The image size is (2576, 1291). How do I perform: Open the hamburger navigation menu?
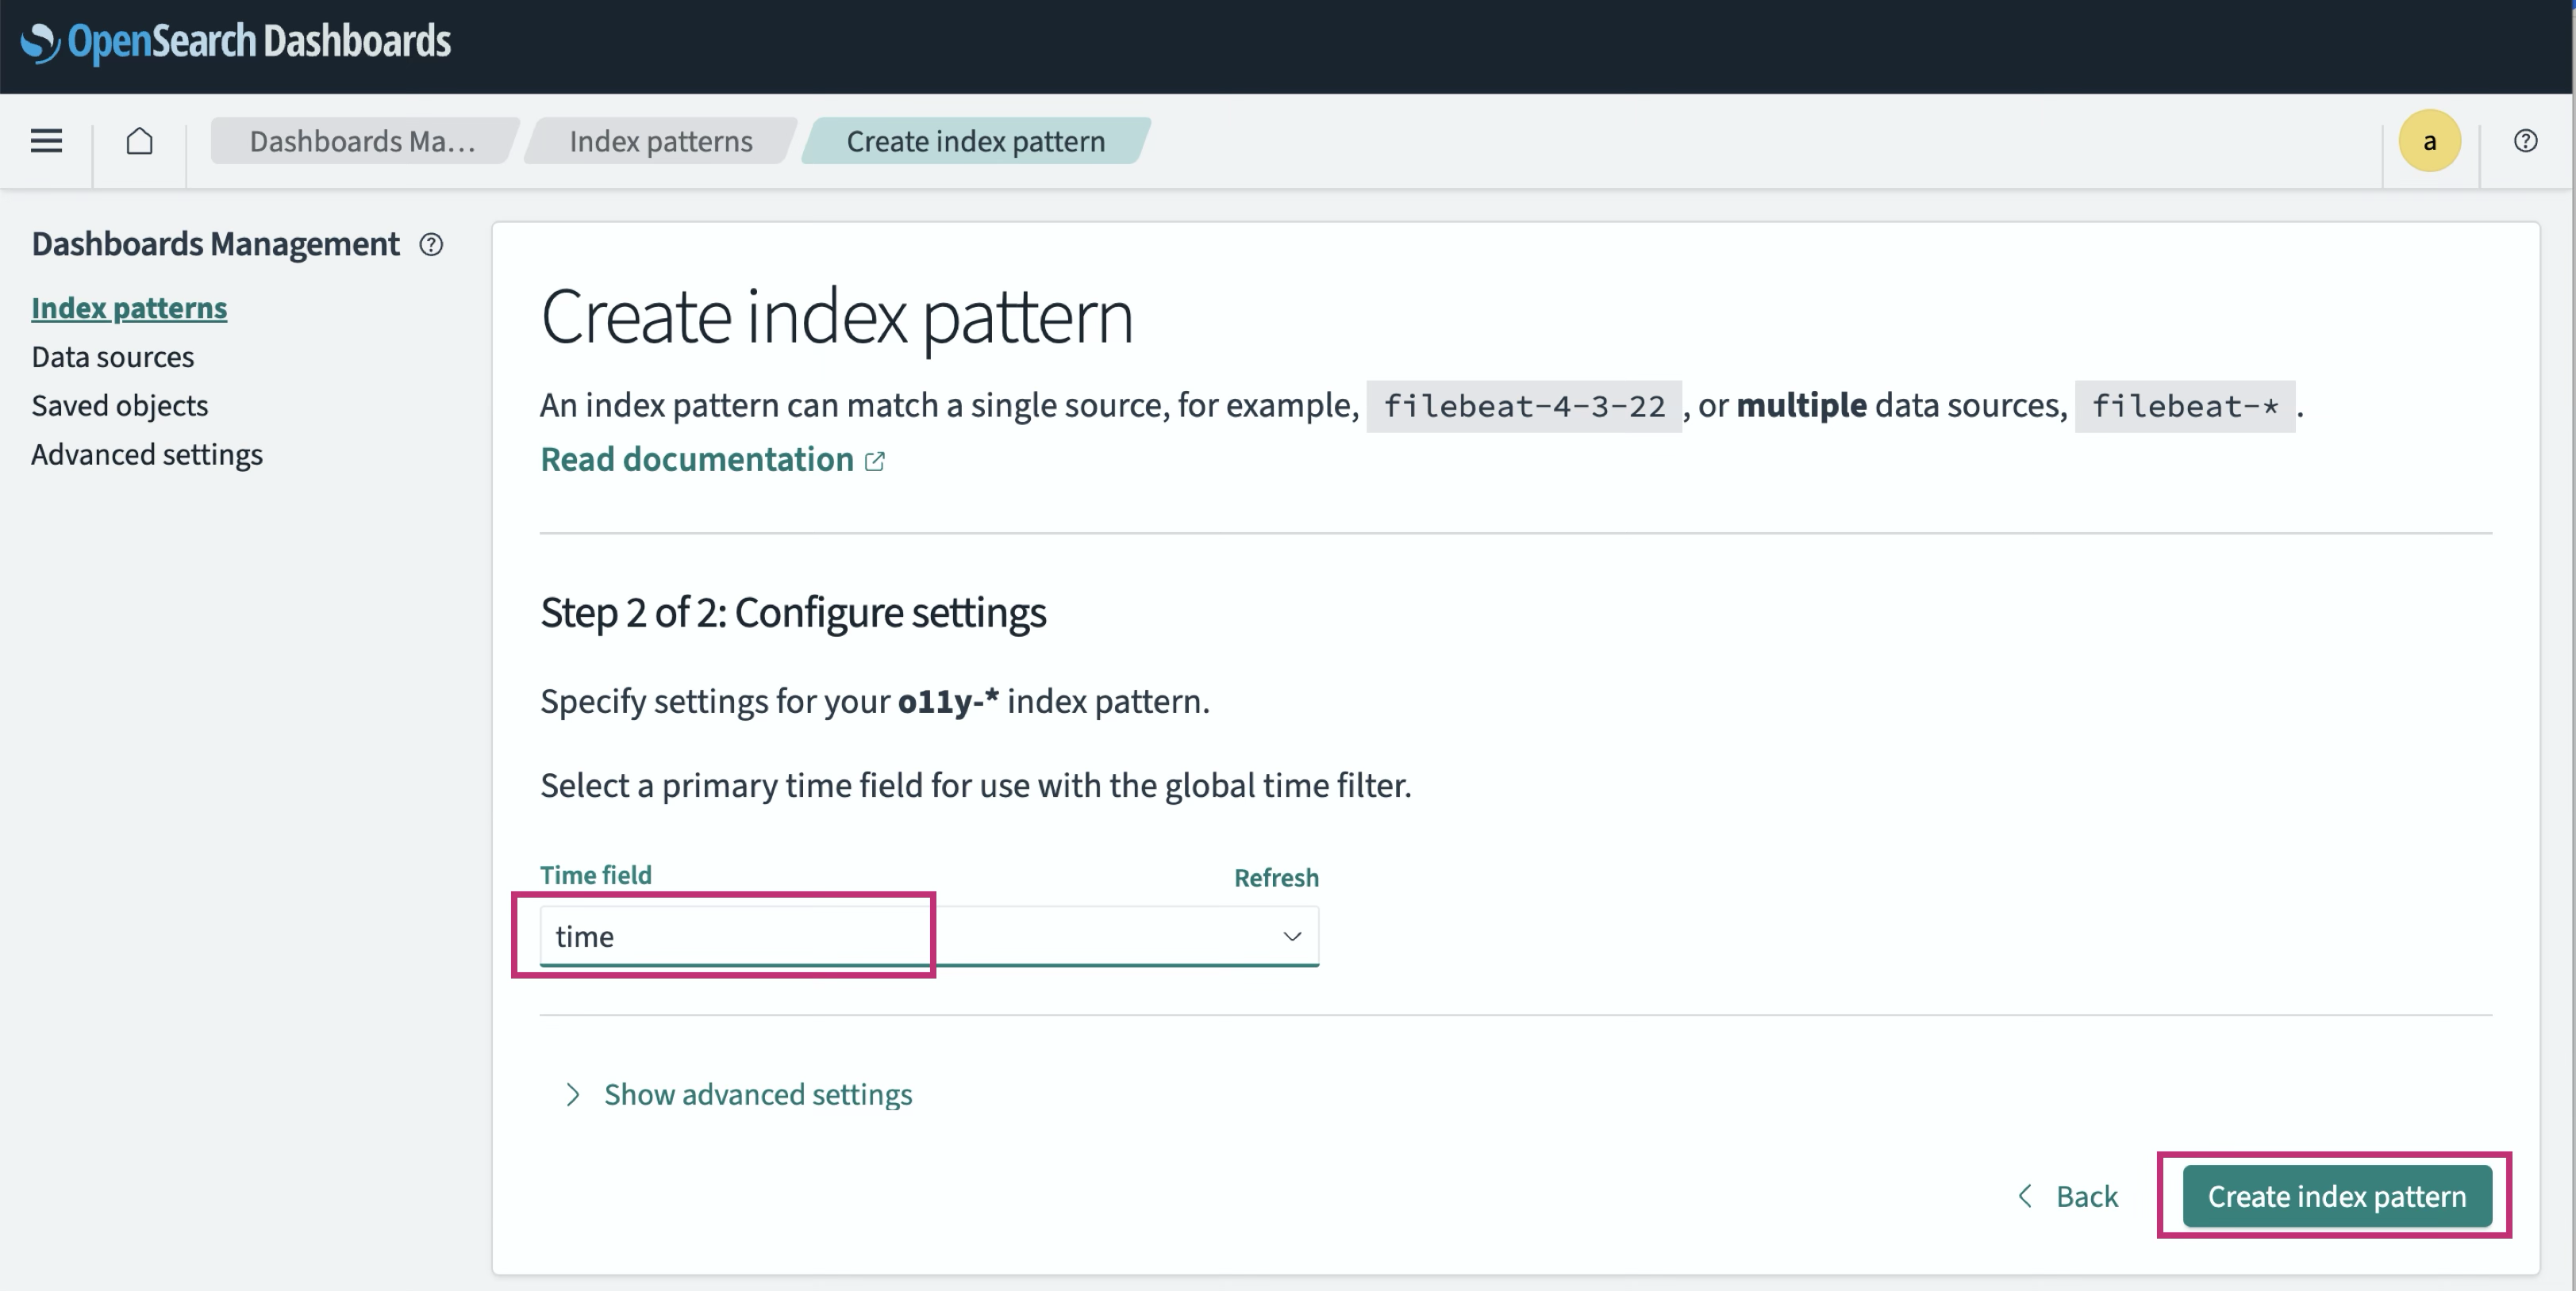tap(46, 141)
